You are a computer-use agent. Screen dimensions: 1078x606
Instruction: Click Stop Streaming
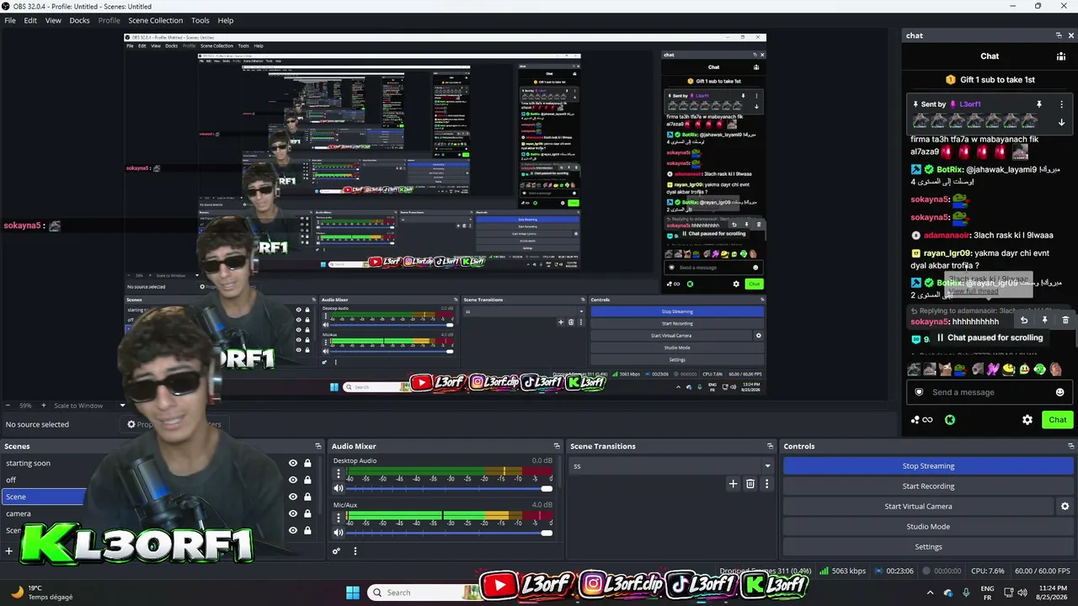tap(928, 465)
